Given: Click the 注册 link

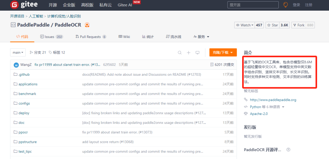Looking at the screenshot, I should (309, 5).
